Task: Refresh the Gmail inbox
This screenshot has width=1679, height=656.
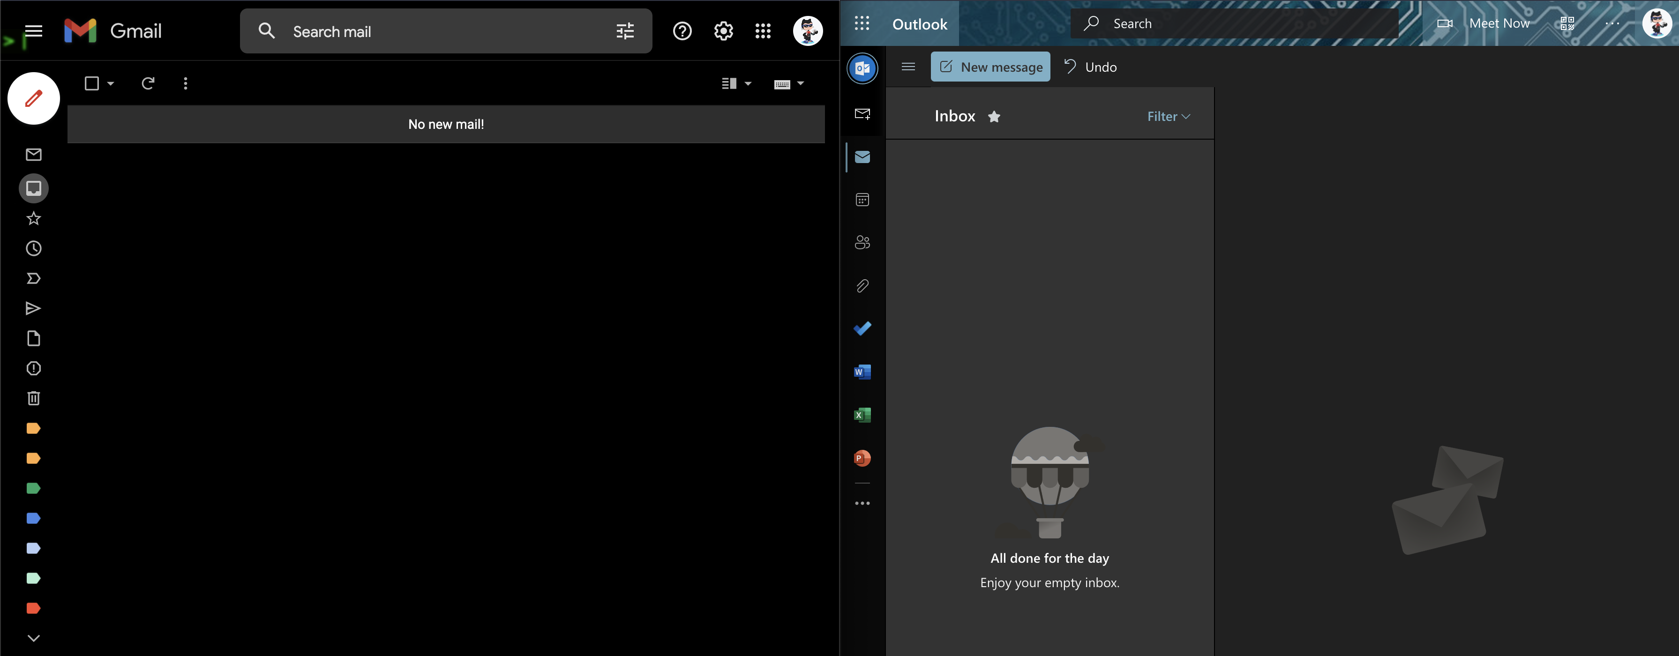Action: coord(148,83)
